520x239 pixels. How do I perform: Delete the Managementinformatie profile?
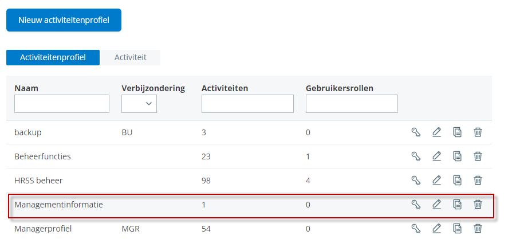coord(478,204)
